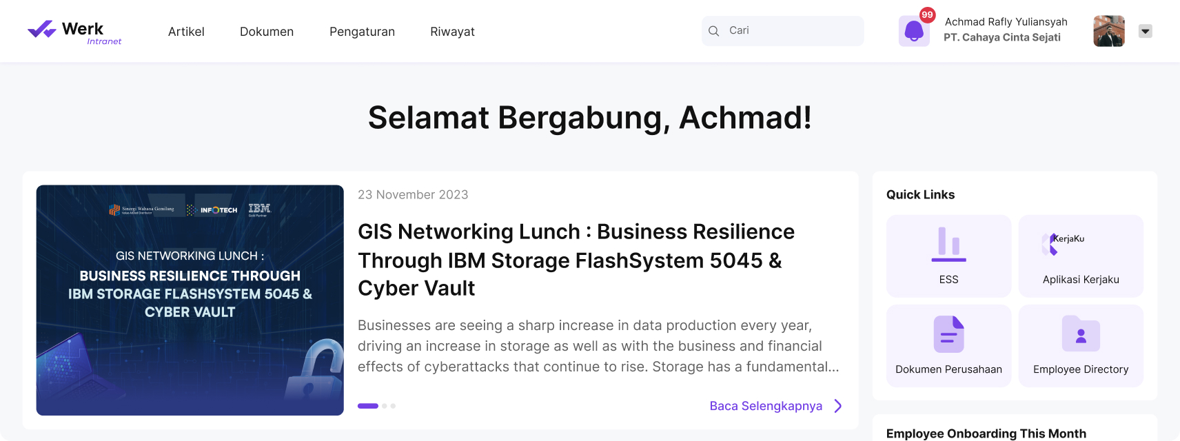
Task: Open the Artikel menu
Action: (186, 32)
